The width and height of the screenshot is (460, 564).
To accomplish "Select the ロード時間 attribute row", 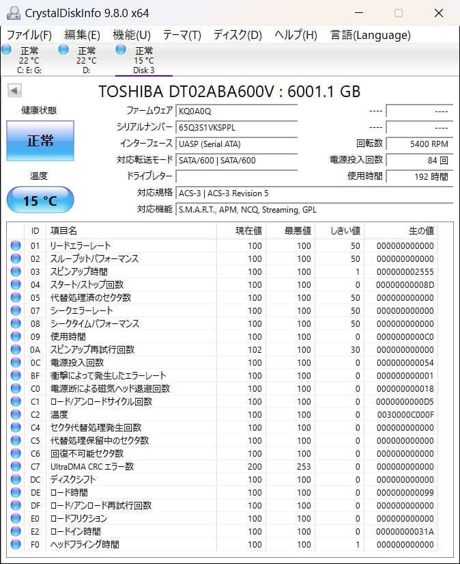I will (x=222, y=492).
